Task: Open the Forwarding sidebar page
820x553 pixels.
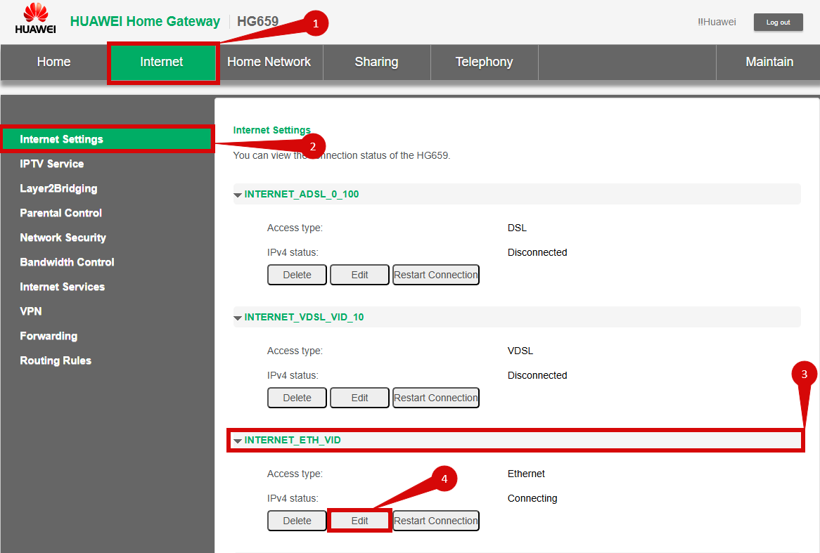Action: tap(49, 336)
